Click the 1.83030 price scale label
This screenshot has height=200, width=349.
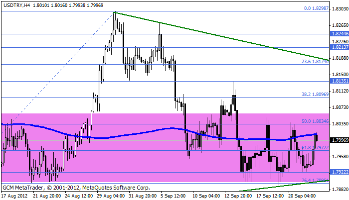click(x=340, y=9)
